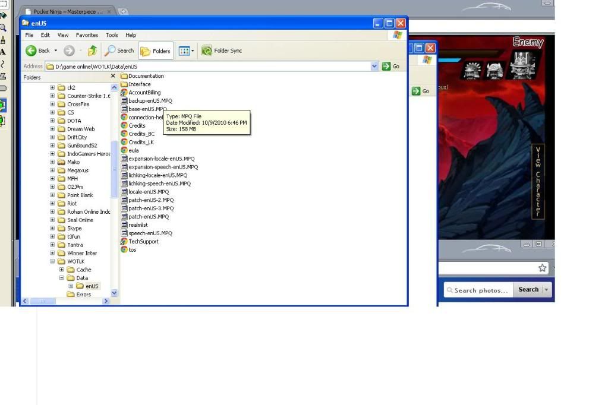Expand the Cache folder node
The image size is (608, 405).
pos(62,270)
